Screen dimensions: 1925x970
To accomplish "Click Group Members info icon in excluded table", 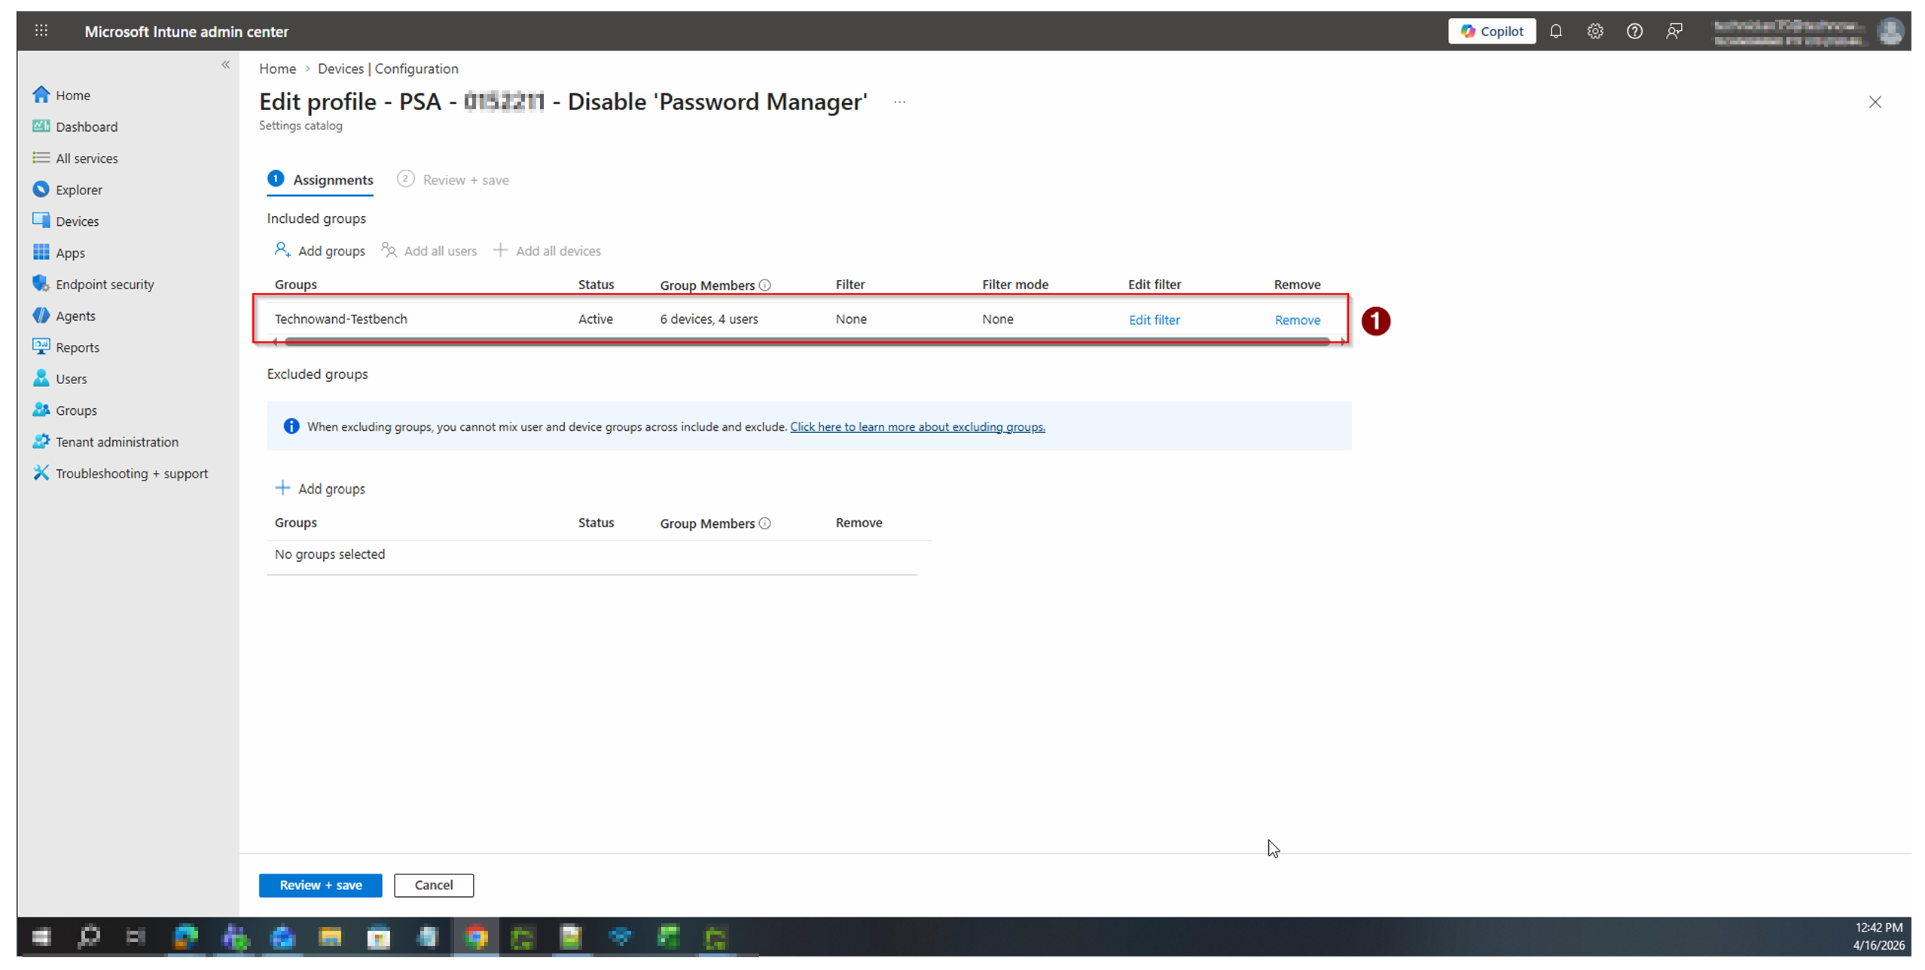I will pyautogui.click(x=764, y=523).
